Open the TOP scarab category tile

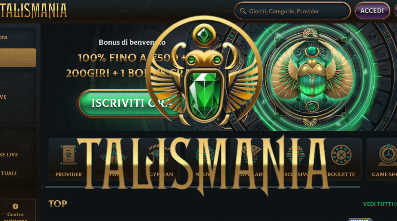coord(114,160)
